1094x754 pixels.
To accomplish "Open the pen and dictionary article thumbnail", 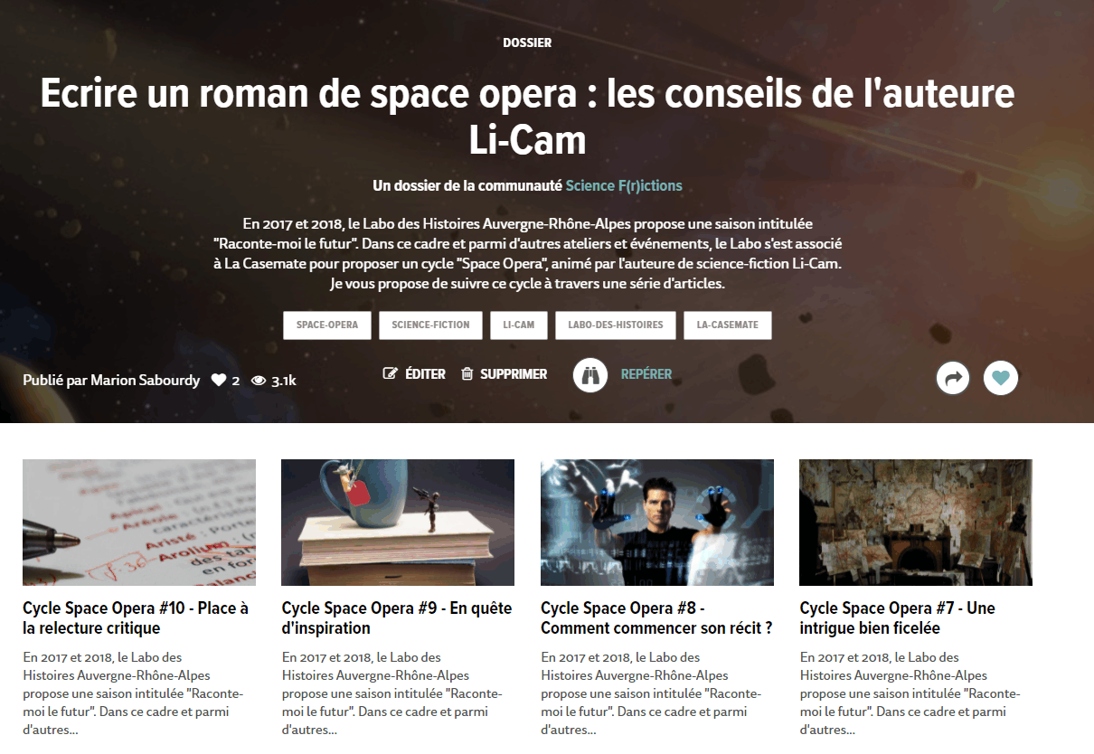I will coord(139,523).
